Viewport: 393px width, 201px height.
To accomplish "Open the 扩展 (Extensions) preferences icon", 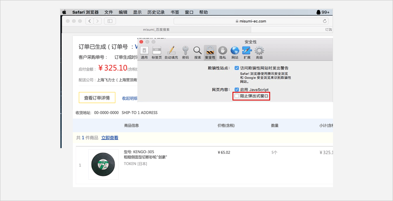I will pyautogui.click(x=247, y=51).
